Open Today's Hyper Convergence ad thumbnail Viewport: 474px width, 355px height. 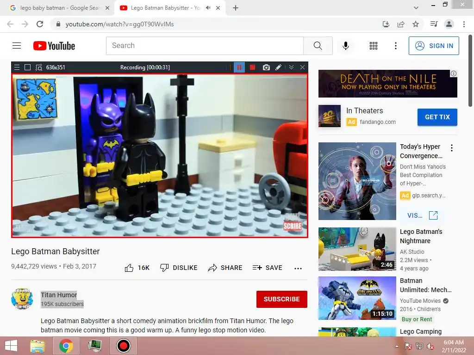point(357,181)
